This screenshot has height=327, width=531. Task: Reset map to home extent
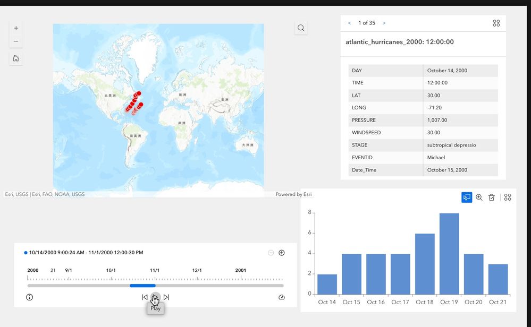click(x=16, y=58)
